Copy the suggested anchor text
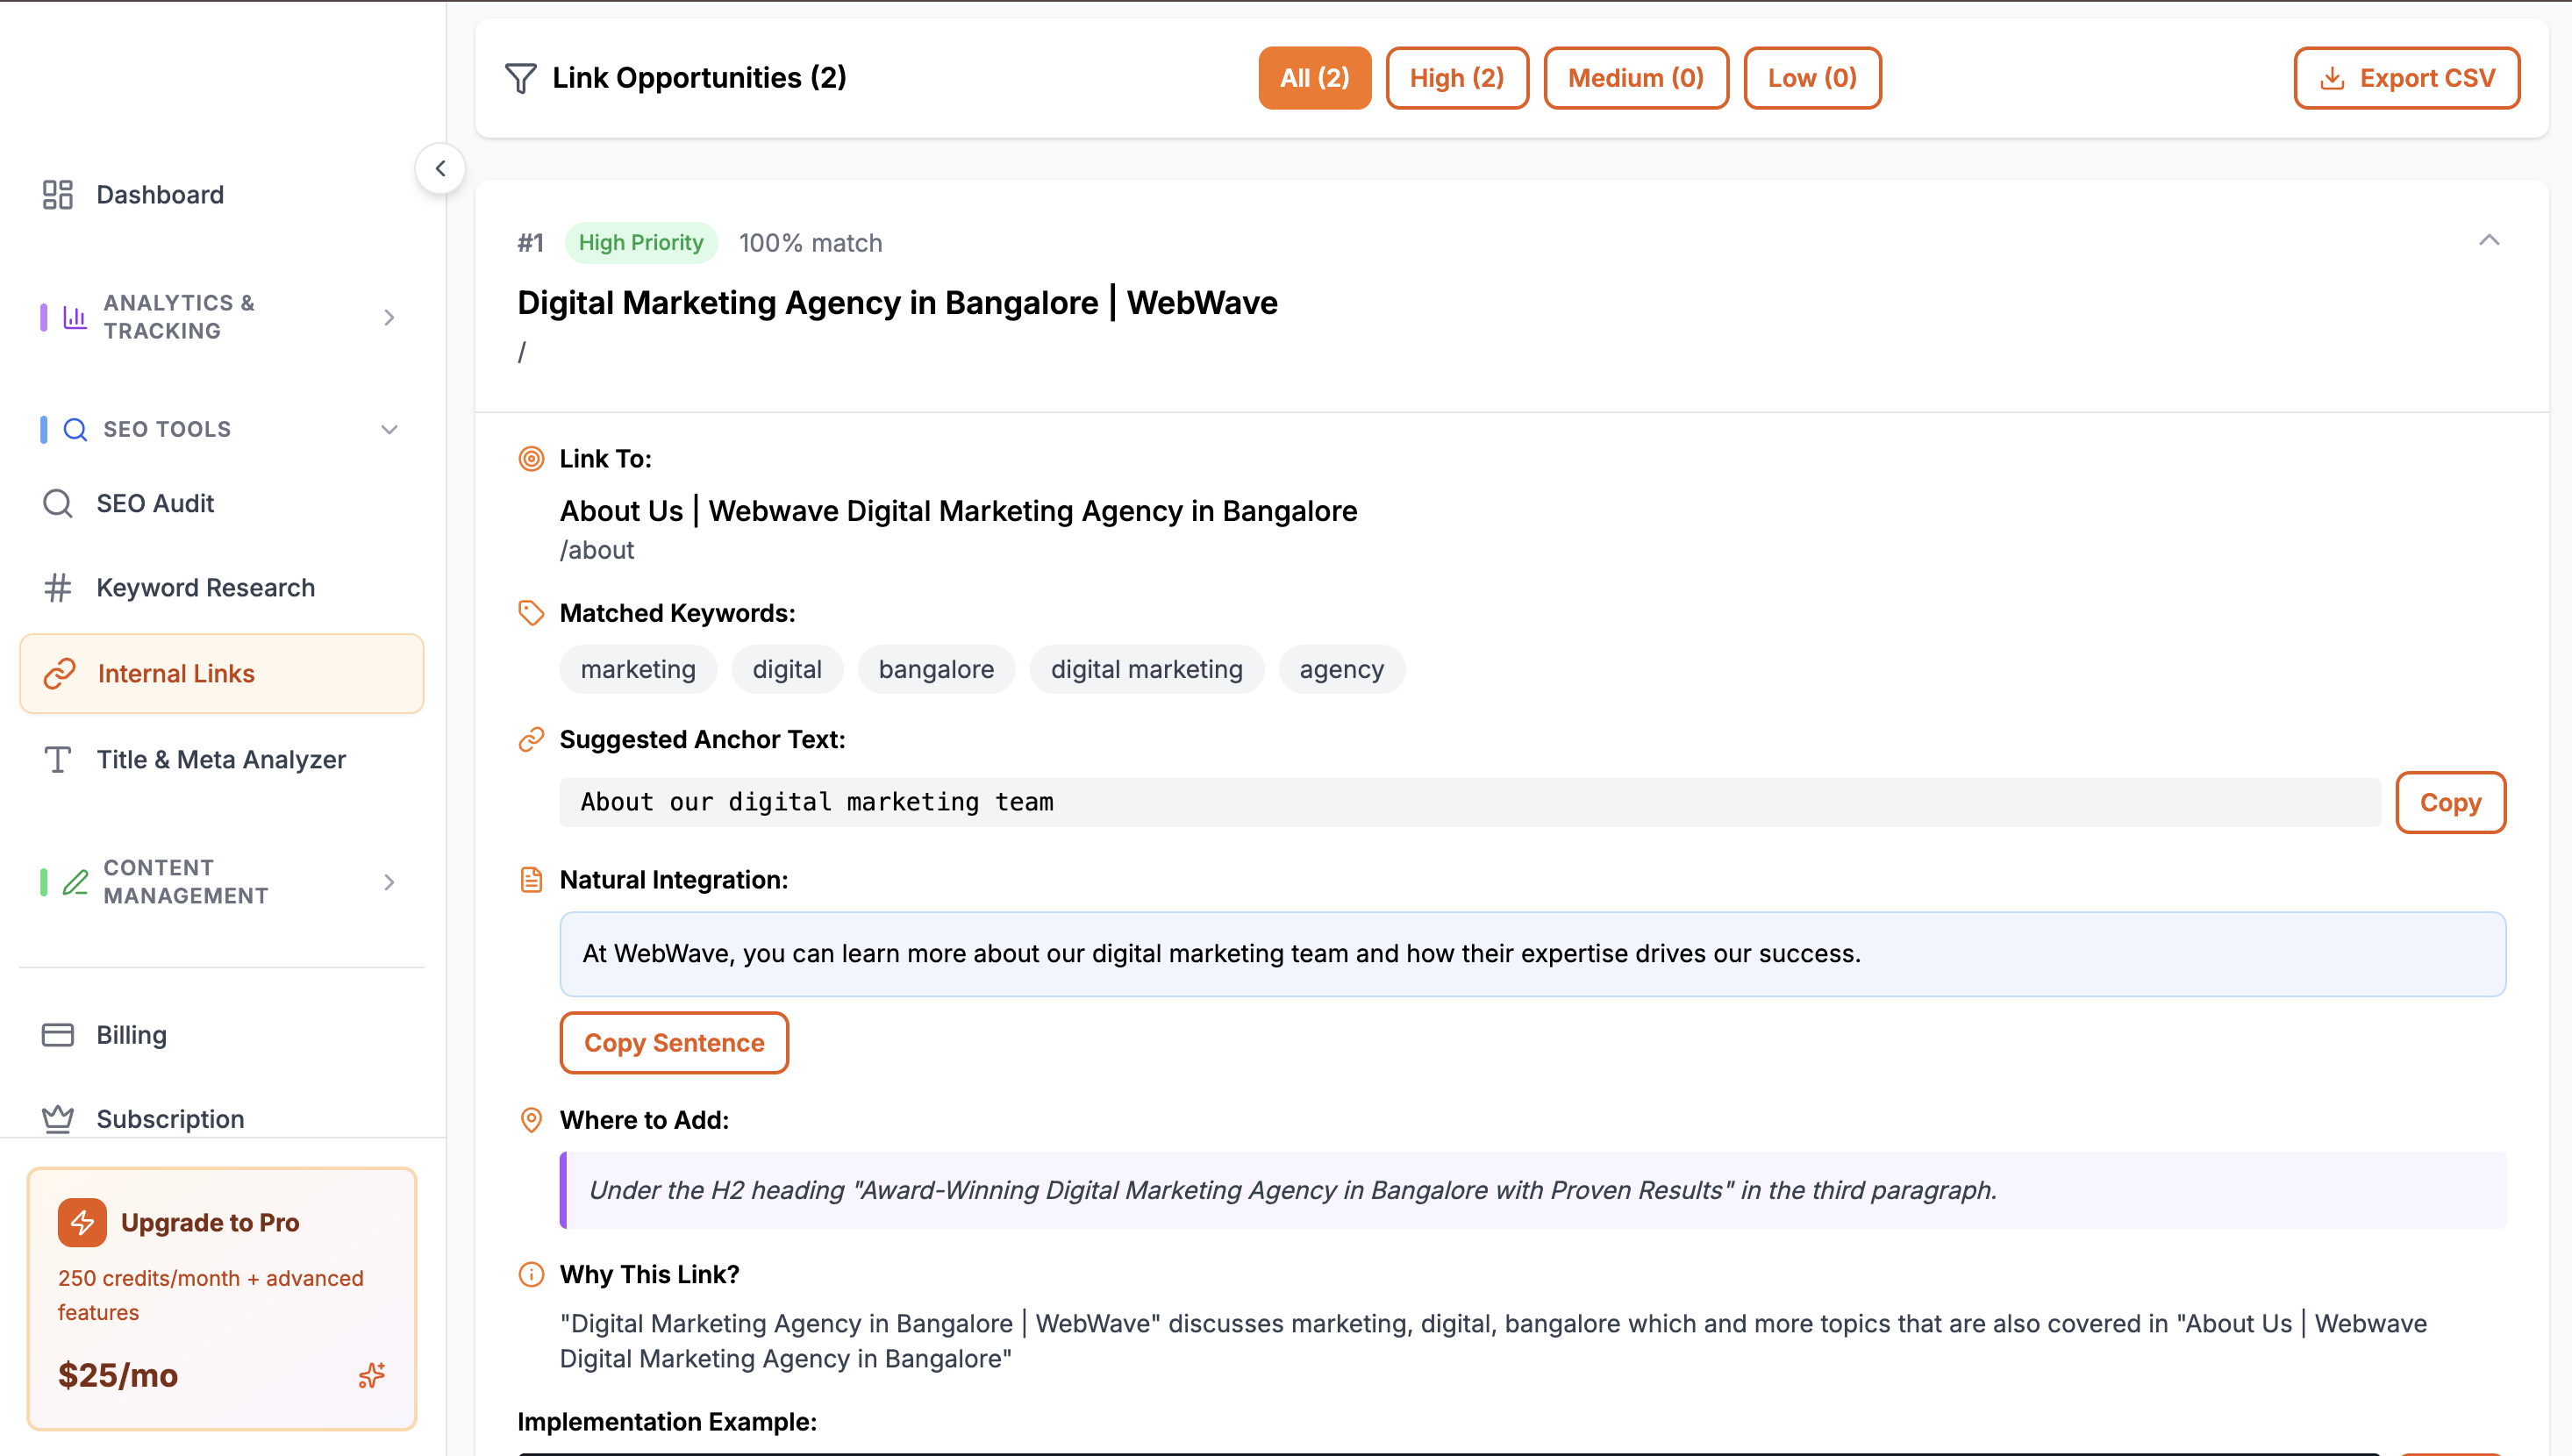 pyautogui.click(x=2450, y=803)
